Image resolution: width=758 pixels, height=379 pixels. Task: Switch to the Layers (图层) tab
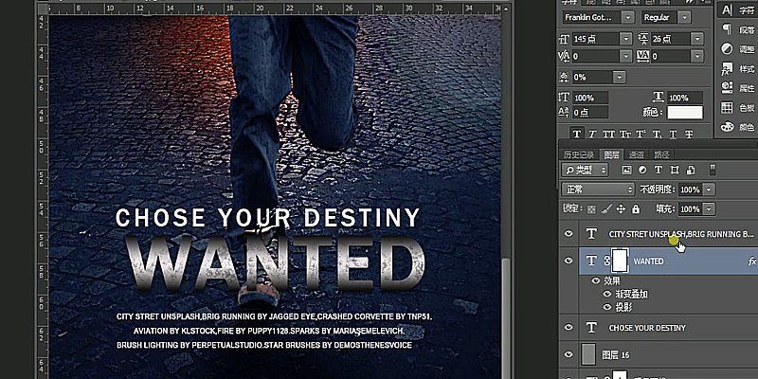click(611, 154)
